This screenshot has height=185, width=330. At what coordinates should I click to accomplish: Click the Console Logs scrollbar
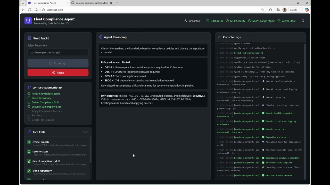305,112
